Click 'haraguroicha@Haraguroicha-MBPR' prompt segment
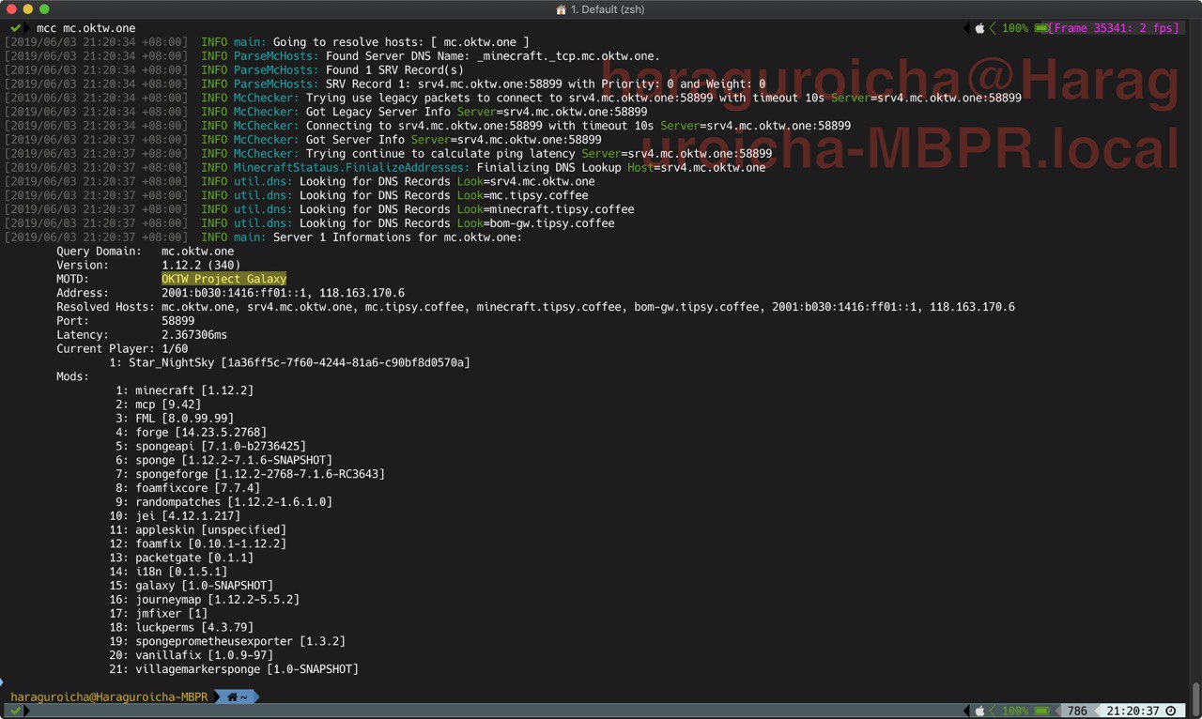The width and height of the screenshot is (1202, 719). (109, 697)
